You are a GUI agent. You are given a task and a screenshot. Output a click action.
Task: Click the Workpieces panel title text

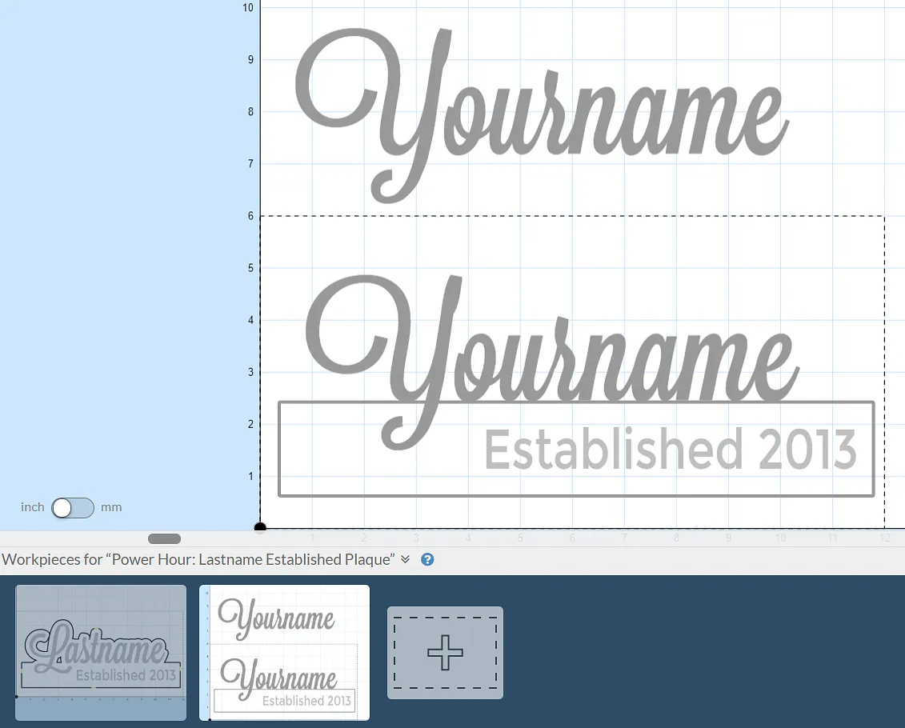[198, 560]
